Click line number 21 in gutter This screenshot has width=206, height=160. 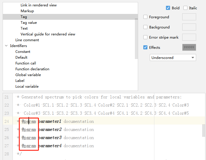7,97
